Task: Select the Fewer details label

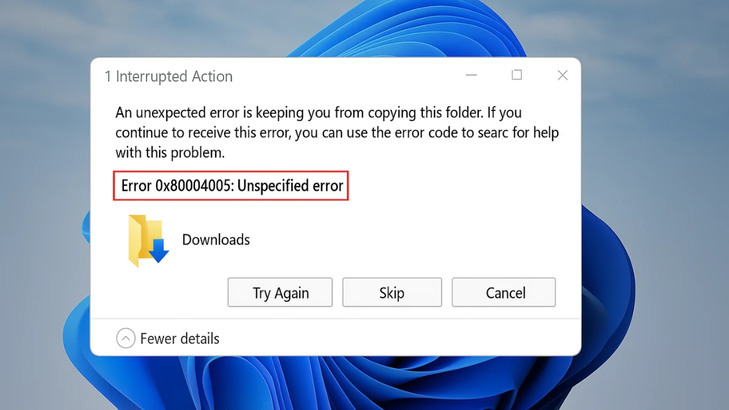Action: tap(180, 338)
